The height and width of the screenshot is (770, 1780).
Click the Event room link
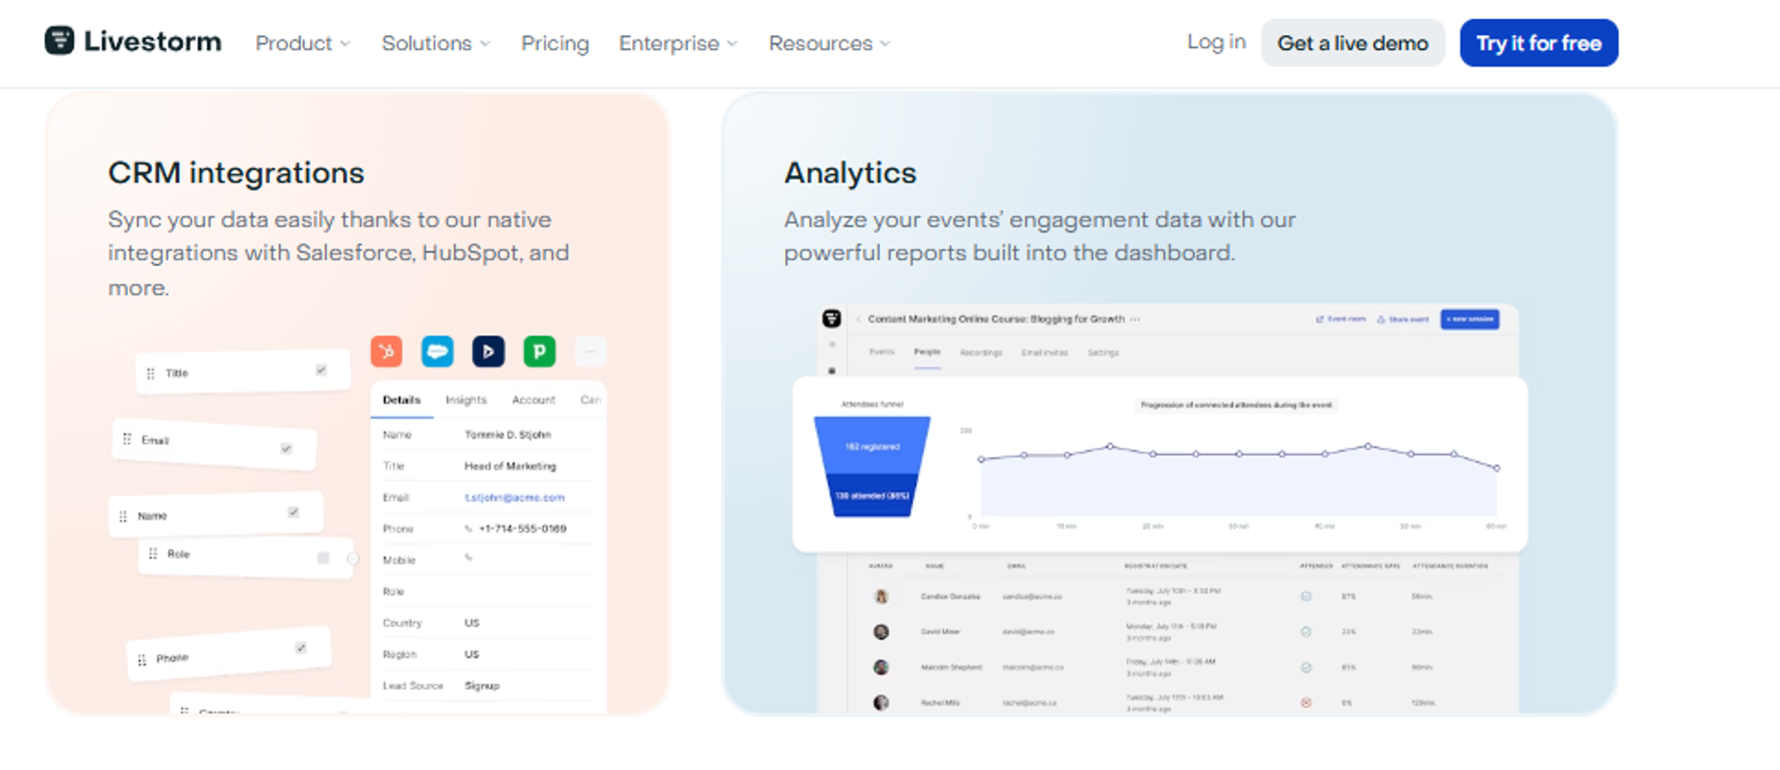tap(1341, 319)
